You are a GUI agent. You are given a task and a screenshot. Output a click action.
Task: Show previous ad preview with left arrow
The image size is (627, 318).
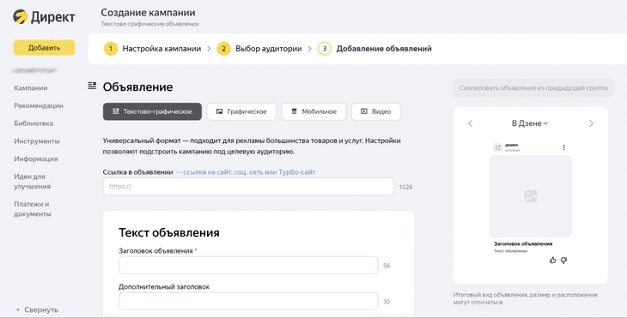pyautogui.click(x=471, y=123)
